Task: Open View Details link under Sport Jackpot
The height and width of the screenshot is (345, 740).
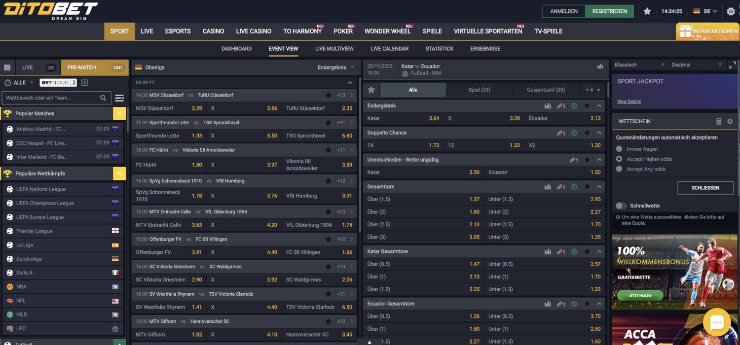Action: (629, 102)
